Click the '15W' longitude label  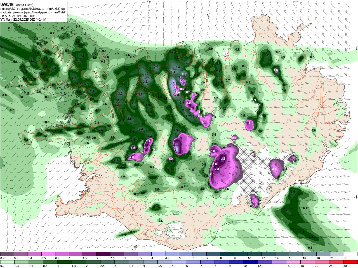[296, 1]
